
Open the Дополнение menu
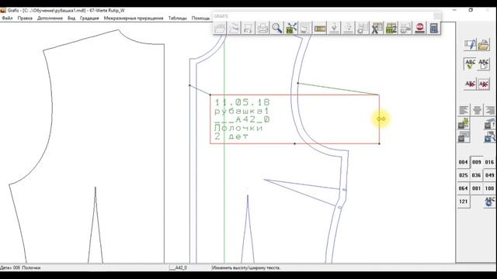(x=50, y=19)
